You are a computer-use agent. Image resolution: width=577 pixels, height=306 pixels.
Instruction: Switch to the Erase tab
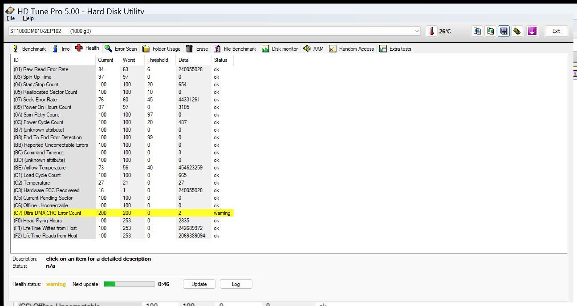197,49
